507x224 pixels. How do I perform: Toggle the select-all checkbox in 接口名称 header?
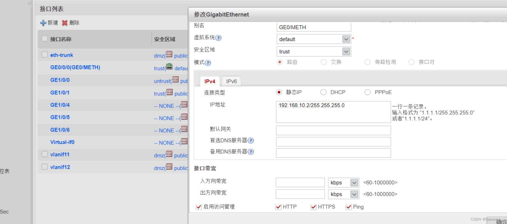click(x=45, y=39)
